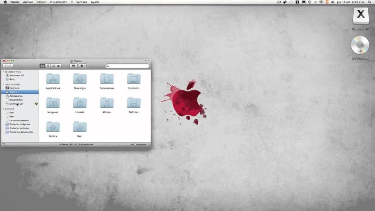Image resolution: width=375 pixels, height=211 pixels.
Task: Collapse the DISPOSITIVOS section
Action: 4,72
